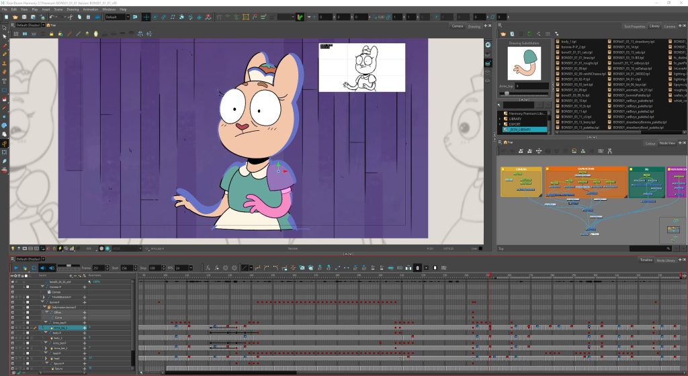Click the Copy icon in top toolbar

tap(79, 17)
